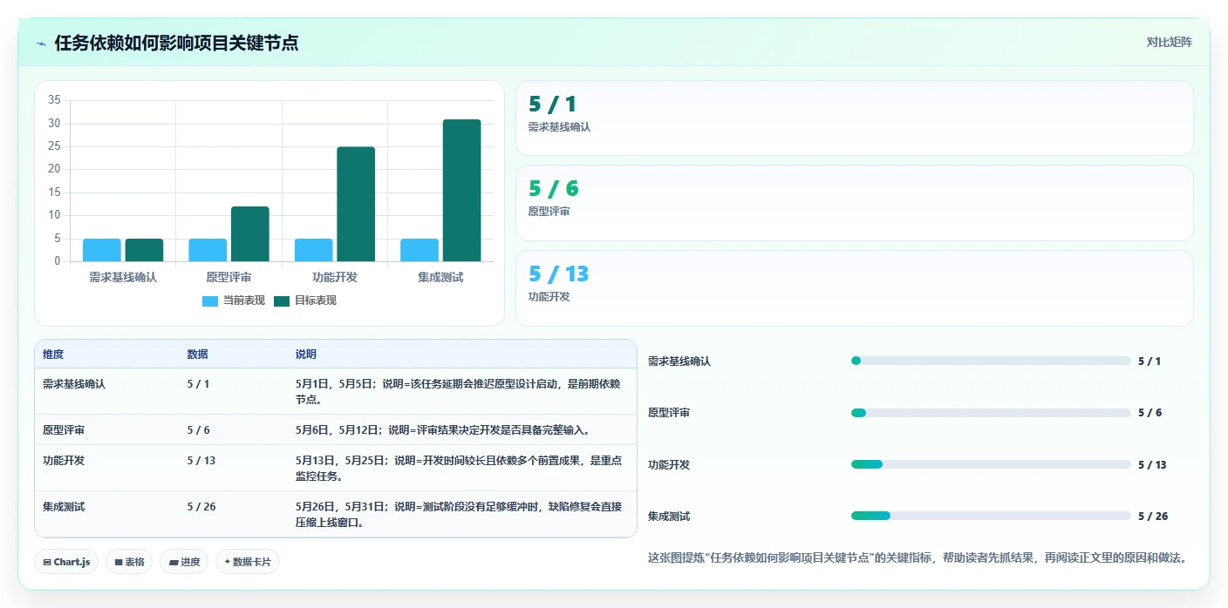Click the 数据卡片 chip

pyautogui.click(x=248, y=562)
